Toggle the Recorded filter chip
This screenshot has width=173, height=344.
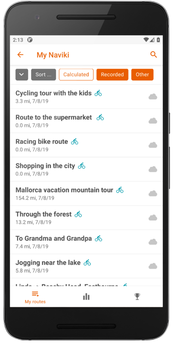(112, 74)
